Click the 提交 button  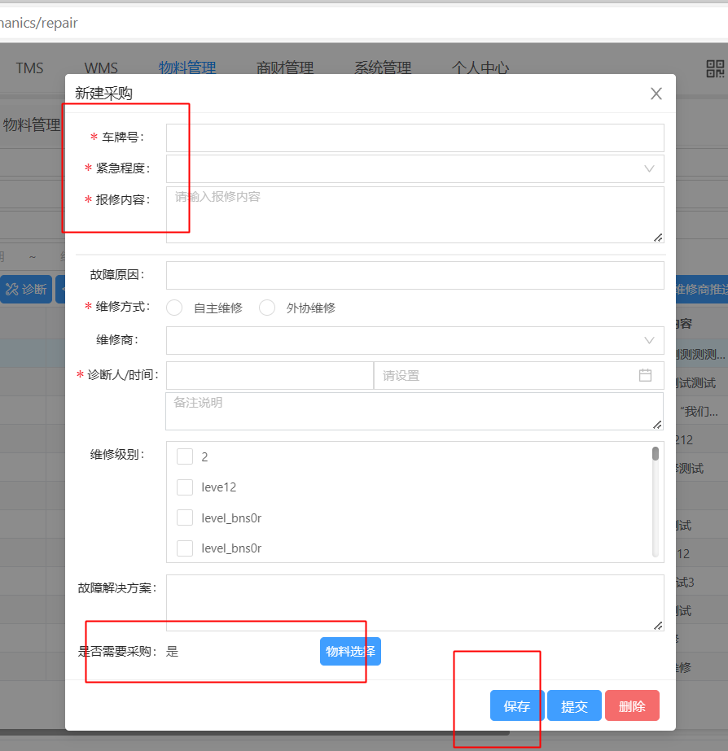coord(574,706)
